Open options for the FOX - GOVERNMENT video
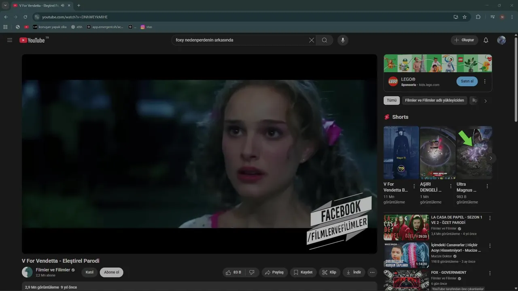The image size is (518, 291). tap(490, 273)
